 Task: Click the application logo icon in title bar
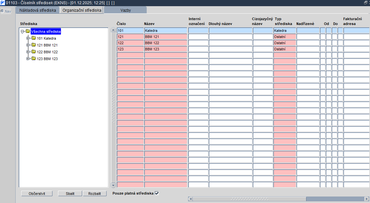pos(2,3)
